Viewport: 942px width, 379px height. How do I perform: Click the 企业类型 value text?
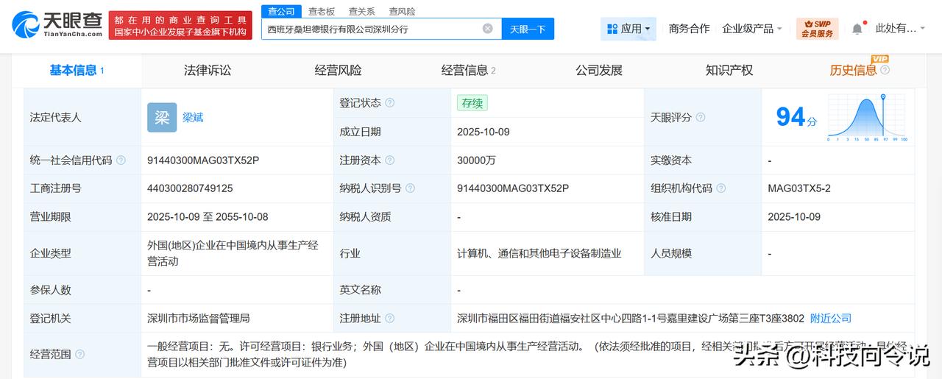click(x=233, y=253)
